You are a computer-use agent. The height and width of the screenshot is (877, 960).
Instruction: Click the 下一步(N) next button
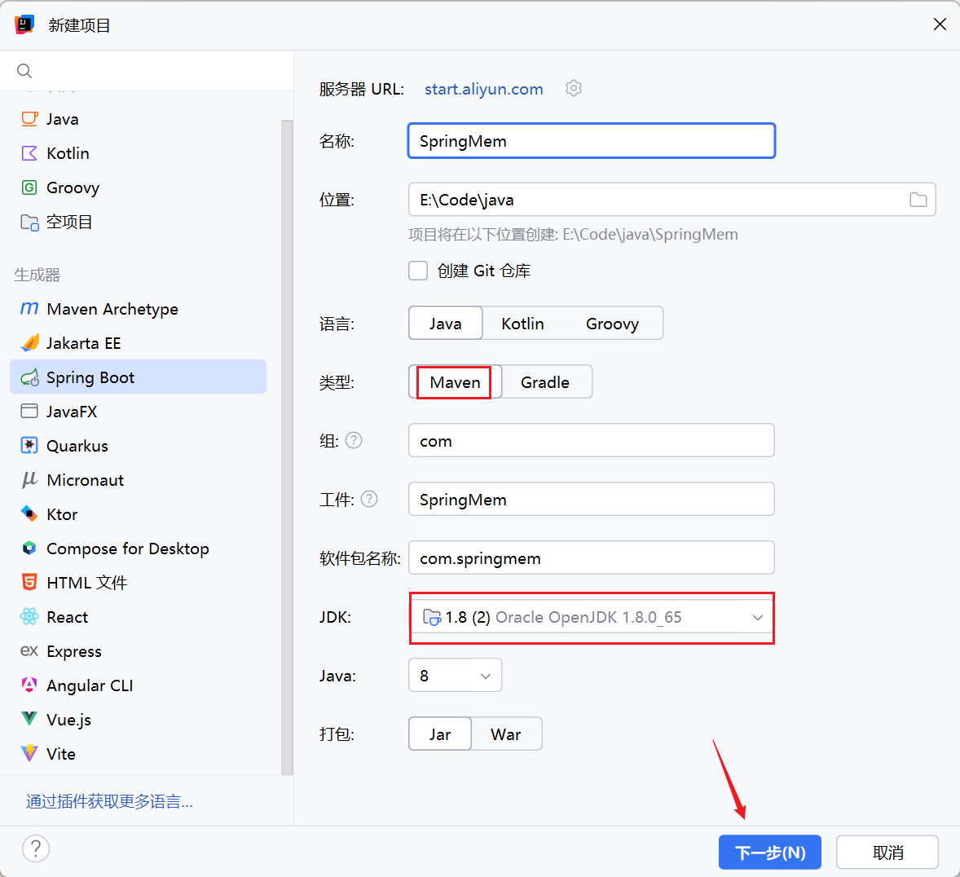coord(769,852)
